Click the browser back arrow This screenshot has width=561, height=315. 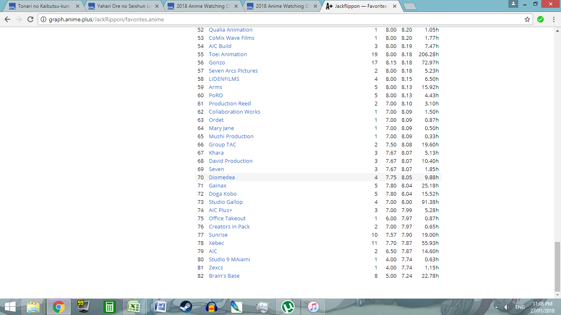pyautogui.click(x=7, y=19)
